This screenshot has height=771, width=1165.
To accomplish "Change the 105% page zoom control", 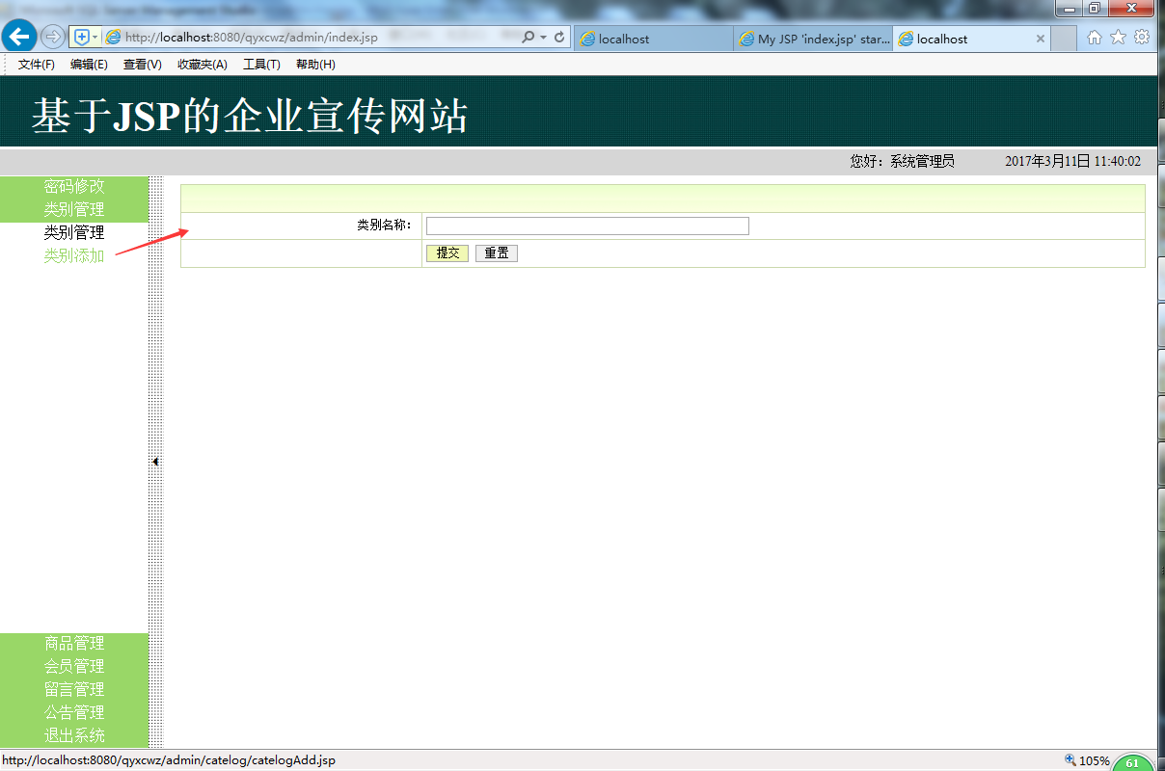I will click(x=1095, y=759).
